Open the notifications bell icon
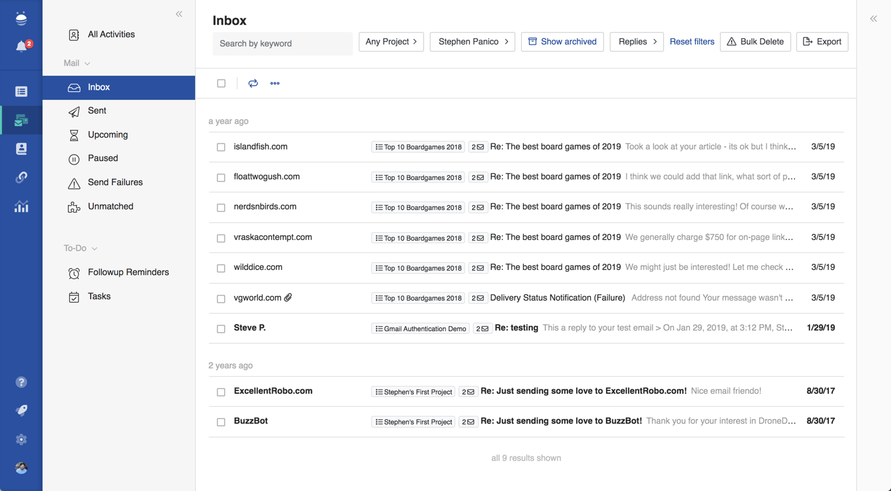This screenshot has height=491, width=891. (x=22, y=46)
